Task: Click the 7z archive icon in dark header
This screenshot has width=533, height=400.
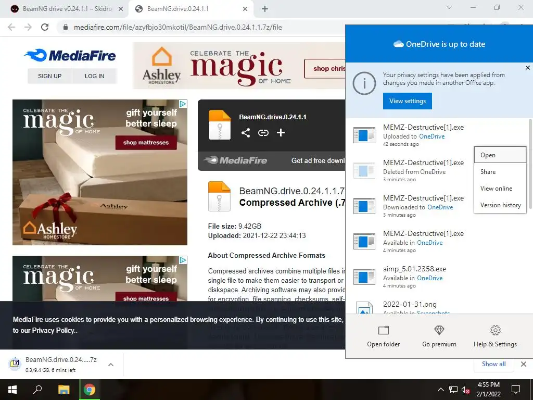Action: [220, 125]
